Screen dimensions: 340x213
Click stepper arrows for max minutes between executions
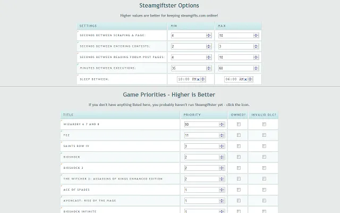coord(256,68)
